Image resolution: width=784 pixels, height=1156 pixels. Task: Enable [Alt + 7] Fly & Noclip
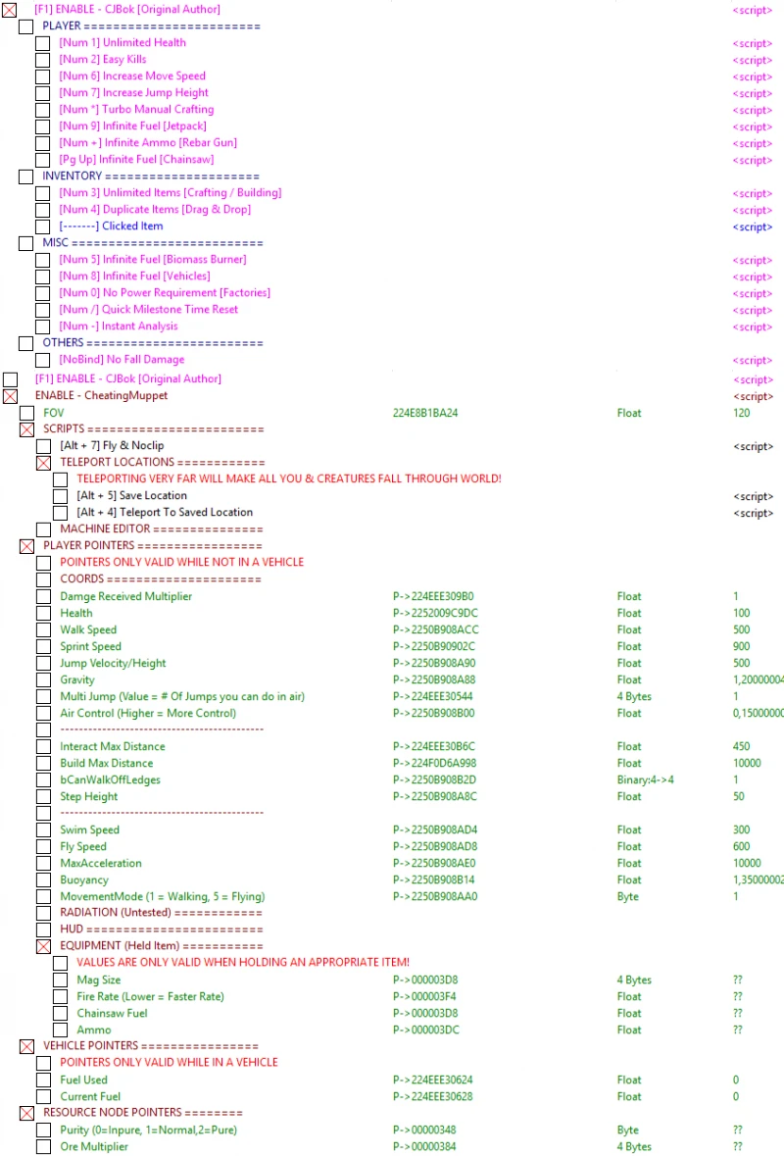[42, 445]
